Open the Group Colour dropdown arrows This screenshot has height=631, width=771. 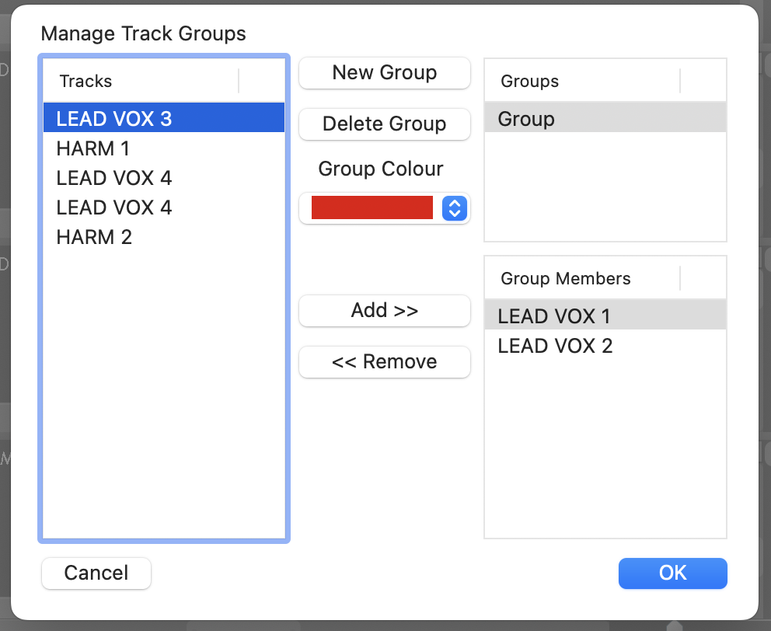(455, 208)
